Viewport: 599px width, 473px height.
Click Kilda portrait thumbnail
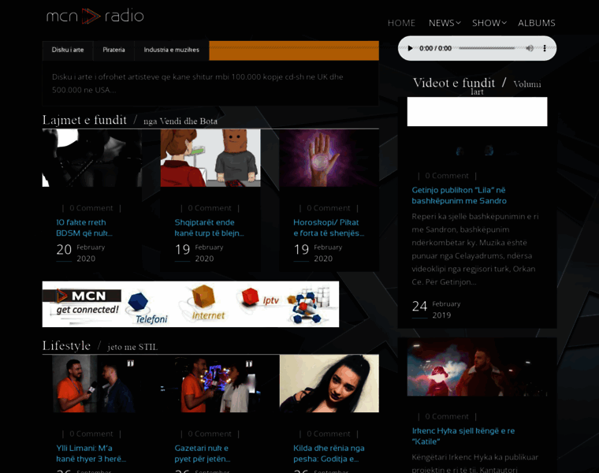pyautogui.click(x=329, y=384)
